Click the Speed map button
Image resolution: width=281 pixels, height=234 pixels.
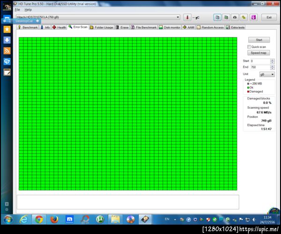(259, 53)
